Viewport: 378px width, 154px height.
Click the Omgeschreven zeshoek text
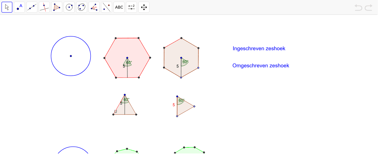[x=261, y=66]
